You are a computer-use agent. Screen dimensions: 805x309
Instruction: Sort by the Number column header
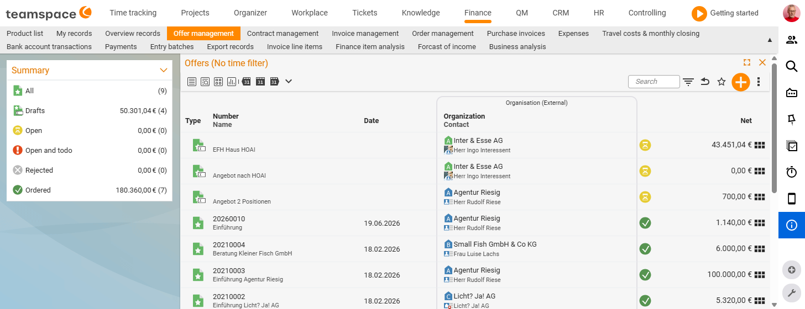(x=226, y=116)
